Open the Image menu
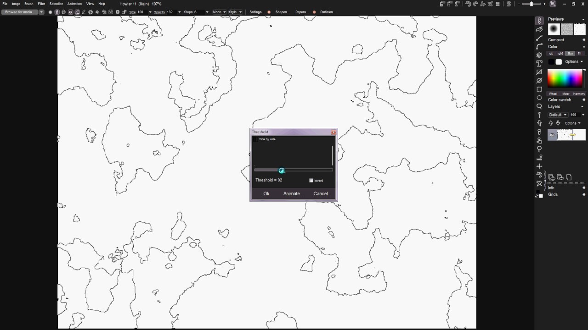This screenshot has height=330, width=588. tap(16, 4)
